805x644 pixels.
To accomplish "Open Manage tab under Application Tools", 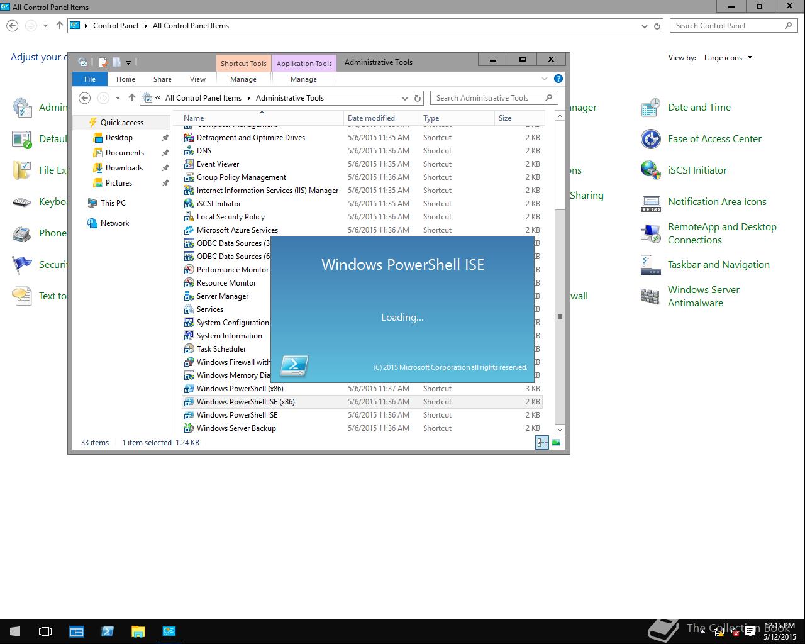I will point(304,79).
